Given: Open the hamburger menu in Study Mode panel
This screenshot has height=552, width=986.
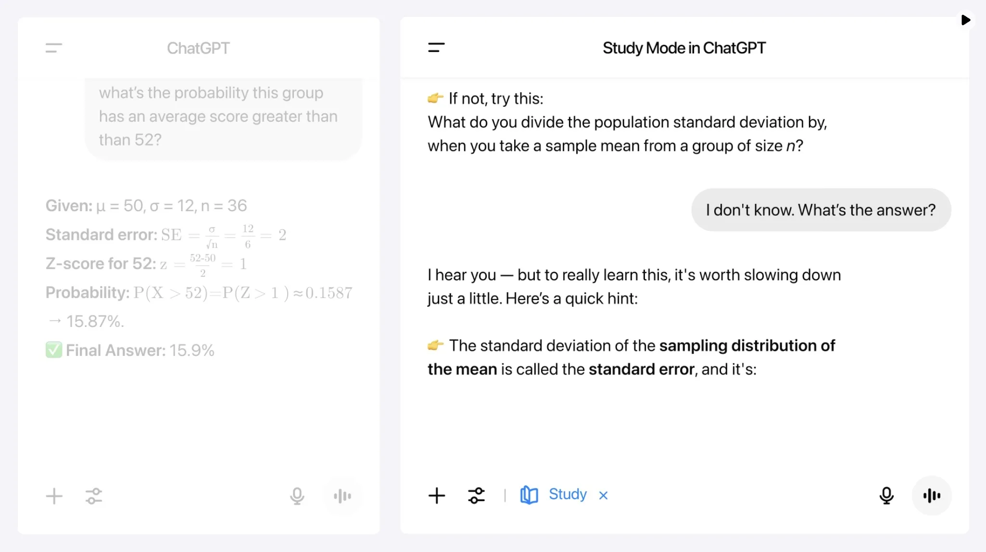Looking at the screenshot, I should click(436, 48).
